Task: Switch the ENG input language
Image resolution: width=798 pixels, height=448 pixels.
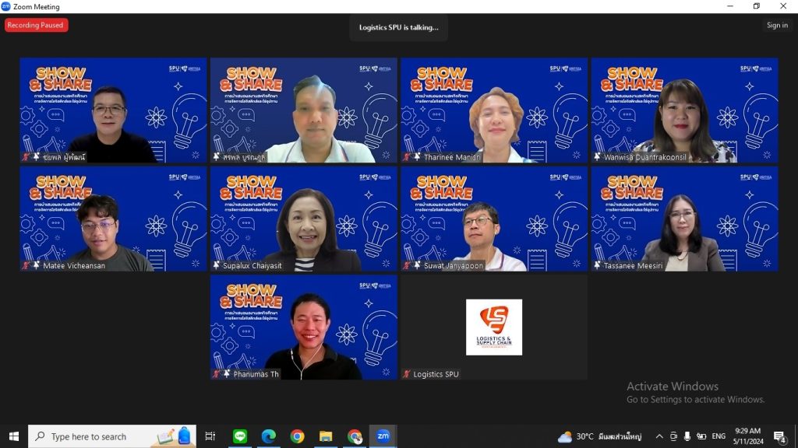Action: tap(719, 436)
